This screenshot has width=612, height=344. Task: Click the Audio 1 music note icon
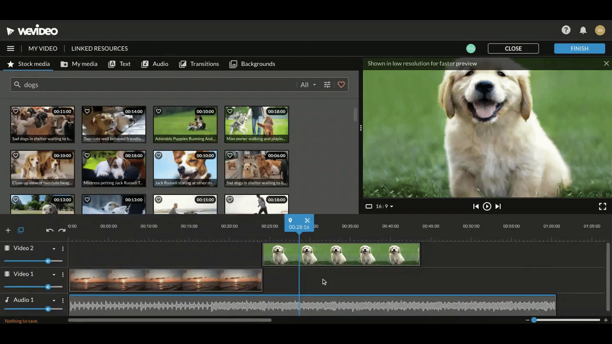coord(7,300)
